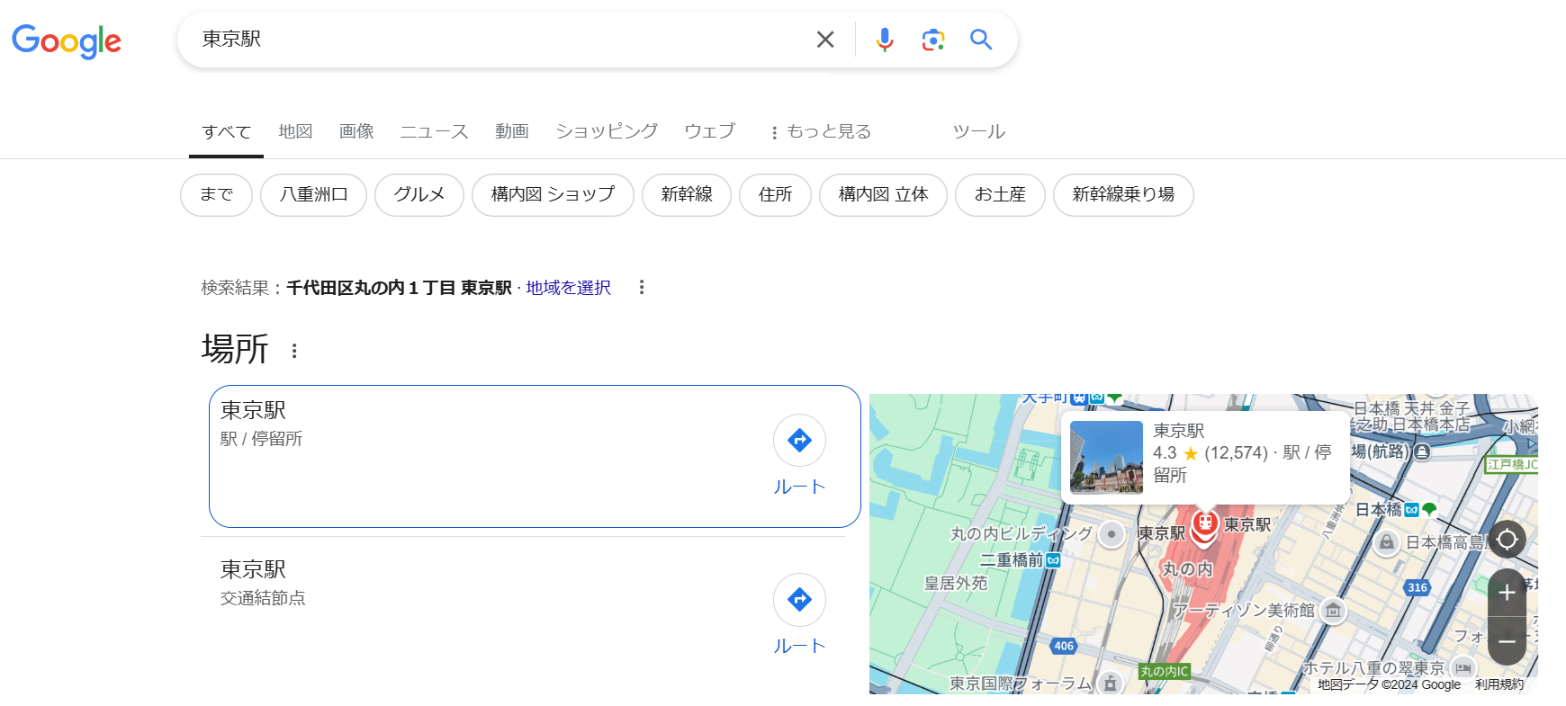
Task: Click the 日本橋高島屋 shopping marker
Action: tap(1387, 542)
